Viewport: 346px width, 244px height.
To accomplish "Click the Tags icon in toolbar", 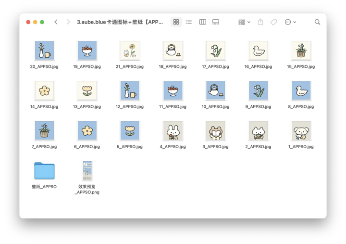I will coord(273,22).
